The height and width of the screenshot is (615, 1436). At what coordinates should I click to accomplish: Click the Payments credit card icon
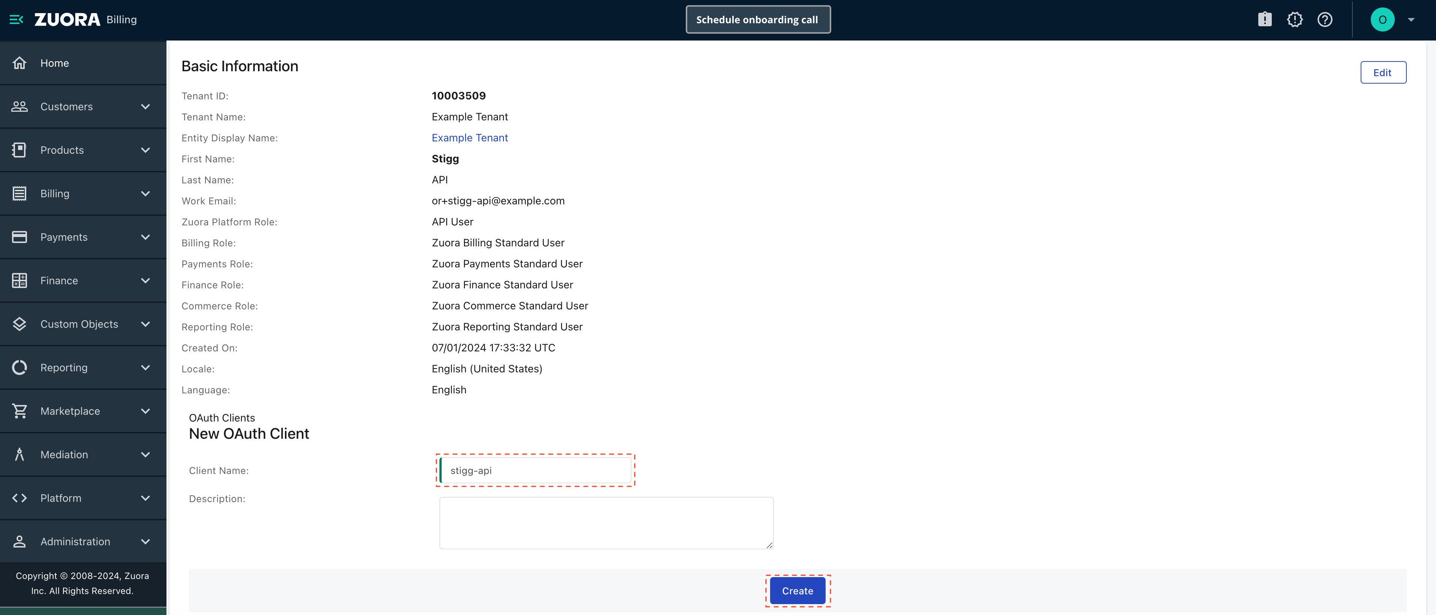click(x=19, y=237)
